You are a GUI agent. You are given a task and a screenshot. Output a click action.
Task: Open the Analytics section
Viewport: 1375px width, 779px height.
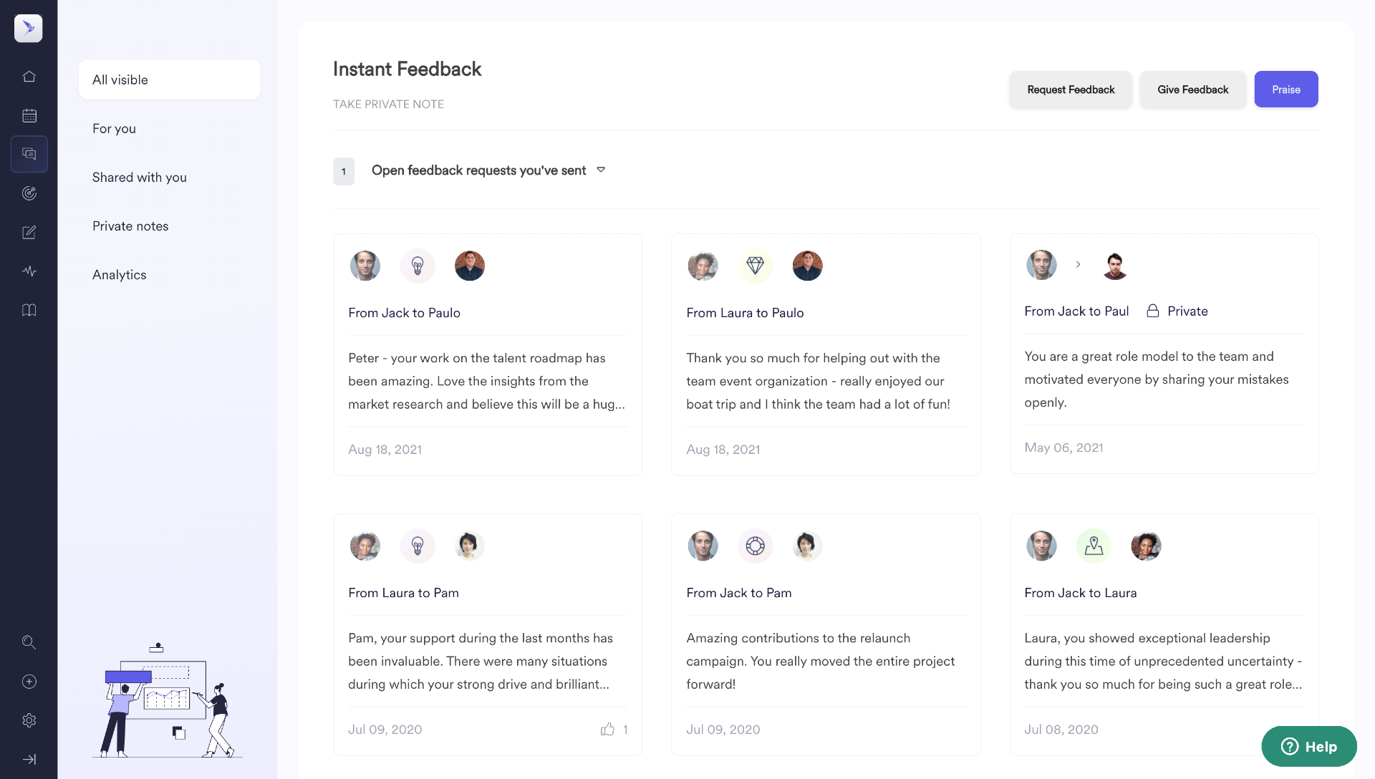tap(119, 275)
